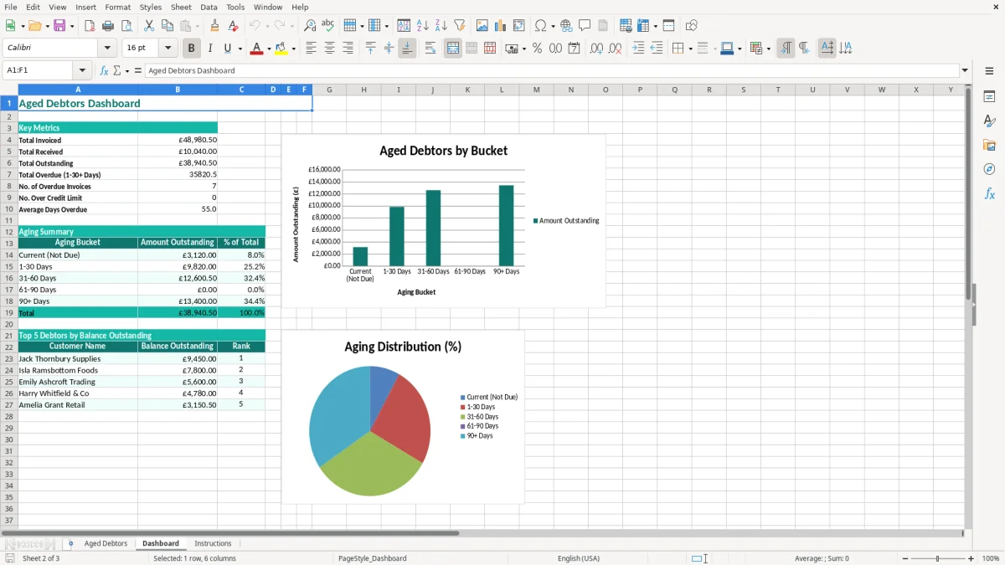Open the Styles menu
The image size is (1005, 565).
tap(151, 7)
